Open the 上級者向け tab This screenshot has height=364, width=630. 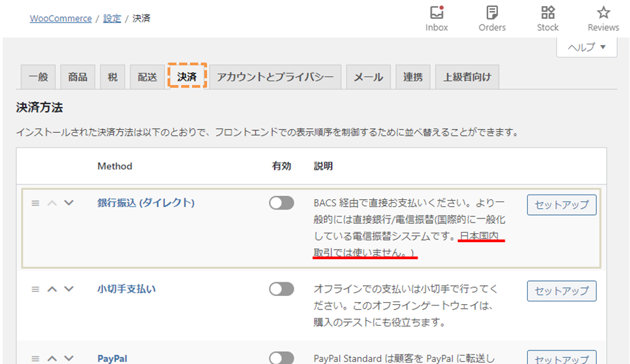pyautogui.click(x=467, y=77)
